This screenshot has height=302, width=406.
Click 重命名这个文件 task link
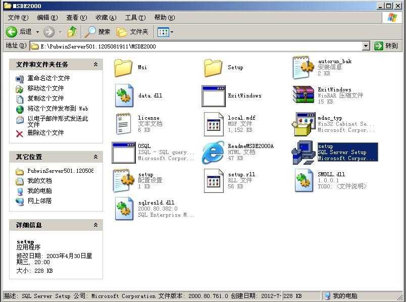pyautogui.click(x=48, y=78)
